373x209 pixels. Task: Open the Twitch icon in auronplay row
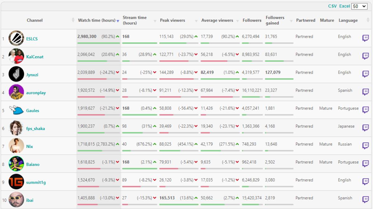366,92
